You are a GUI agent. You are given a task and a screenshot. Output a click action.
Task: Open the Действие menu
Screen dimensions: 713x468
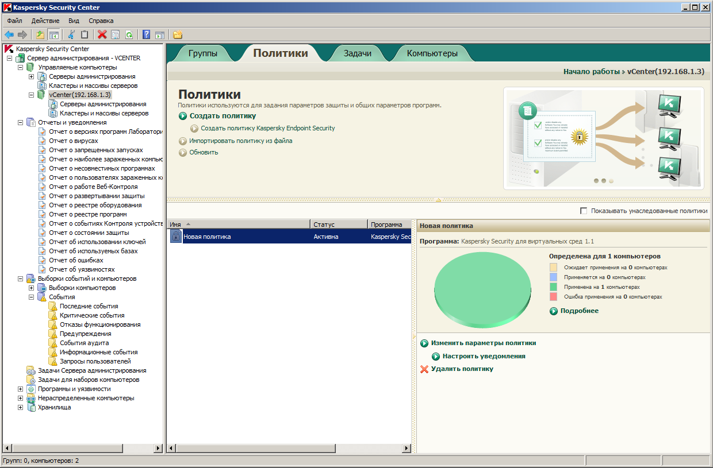pos(45,21)
